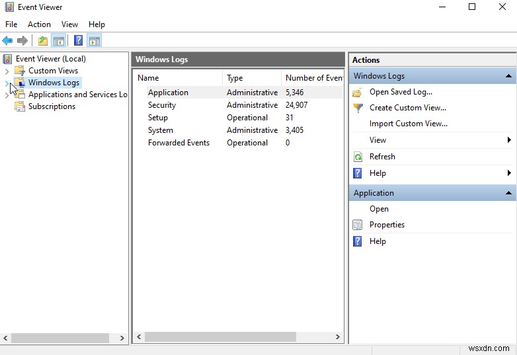Click Properties under Application actions
The image size is (517, 355).
pos(387,225)
